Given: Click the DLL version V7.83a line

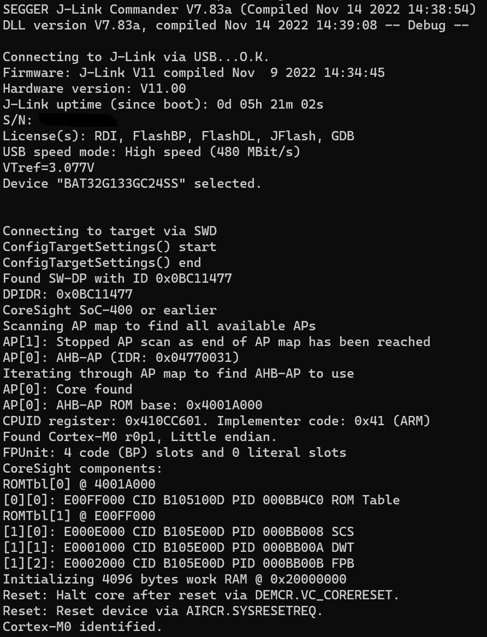Looking at the screenshot, I should click(x=235, y=25).
